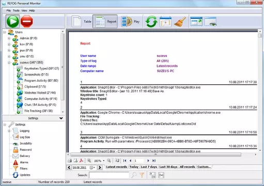Clear logs with the broom icon
Image resolution: width=264 pixels, height=186 pixels.
[180, 22]
